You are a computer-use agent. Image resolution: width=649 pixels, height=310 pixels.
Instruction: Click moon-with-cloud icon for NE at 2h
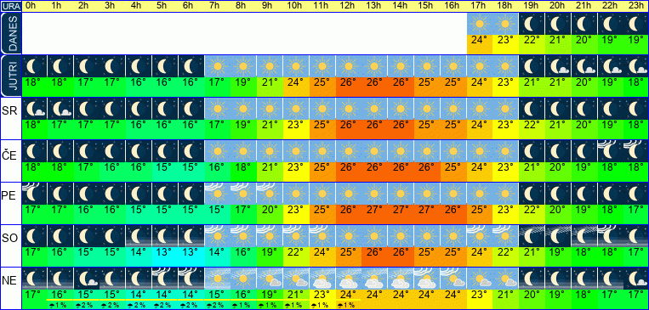coord(87,279)
